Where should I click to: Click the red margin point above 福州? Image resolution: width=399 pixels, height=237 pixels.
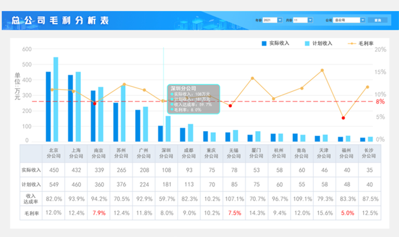[343, 118]
